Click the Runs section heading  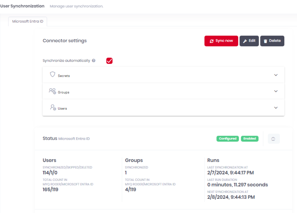pyautogui.click(x=213, y=160)
